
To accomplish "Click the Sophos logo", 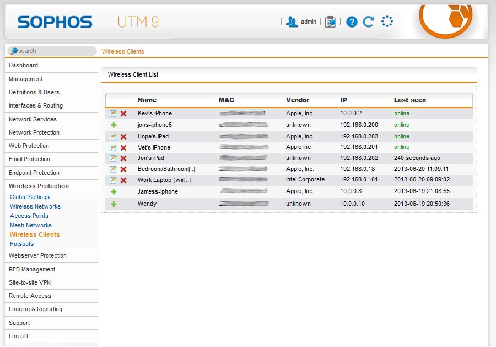I will (55, 22).
